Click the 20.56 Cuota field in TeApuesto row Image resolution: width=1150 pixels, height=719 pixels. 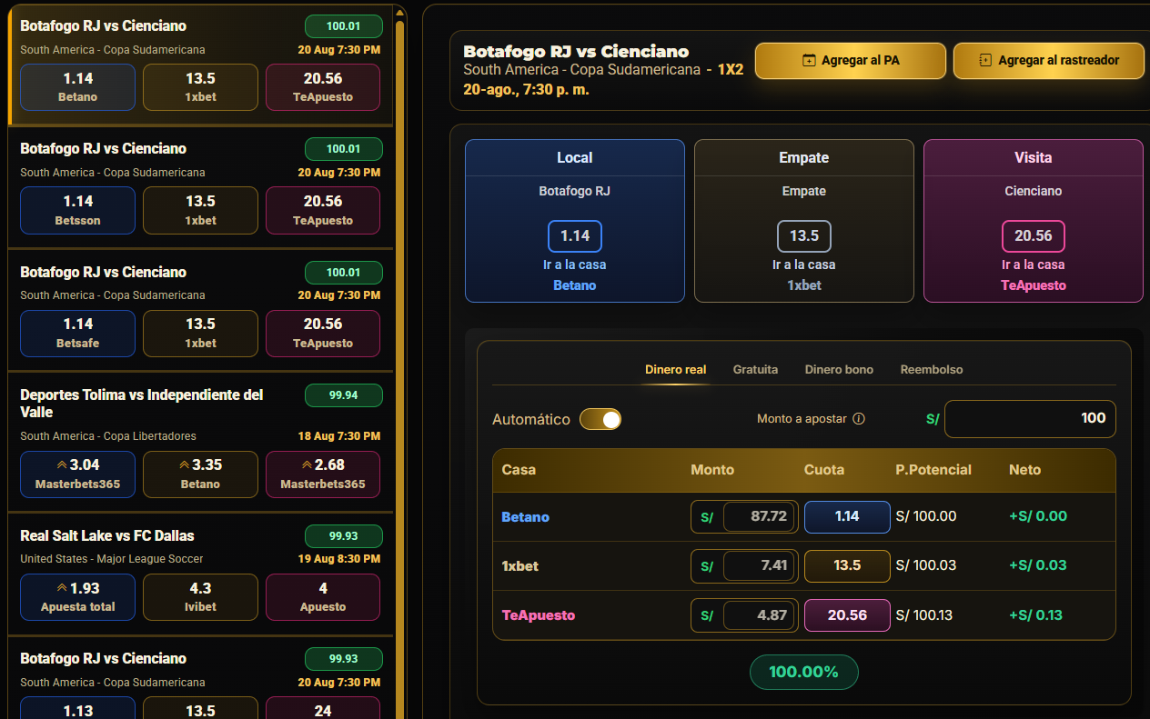(847, 614)
